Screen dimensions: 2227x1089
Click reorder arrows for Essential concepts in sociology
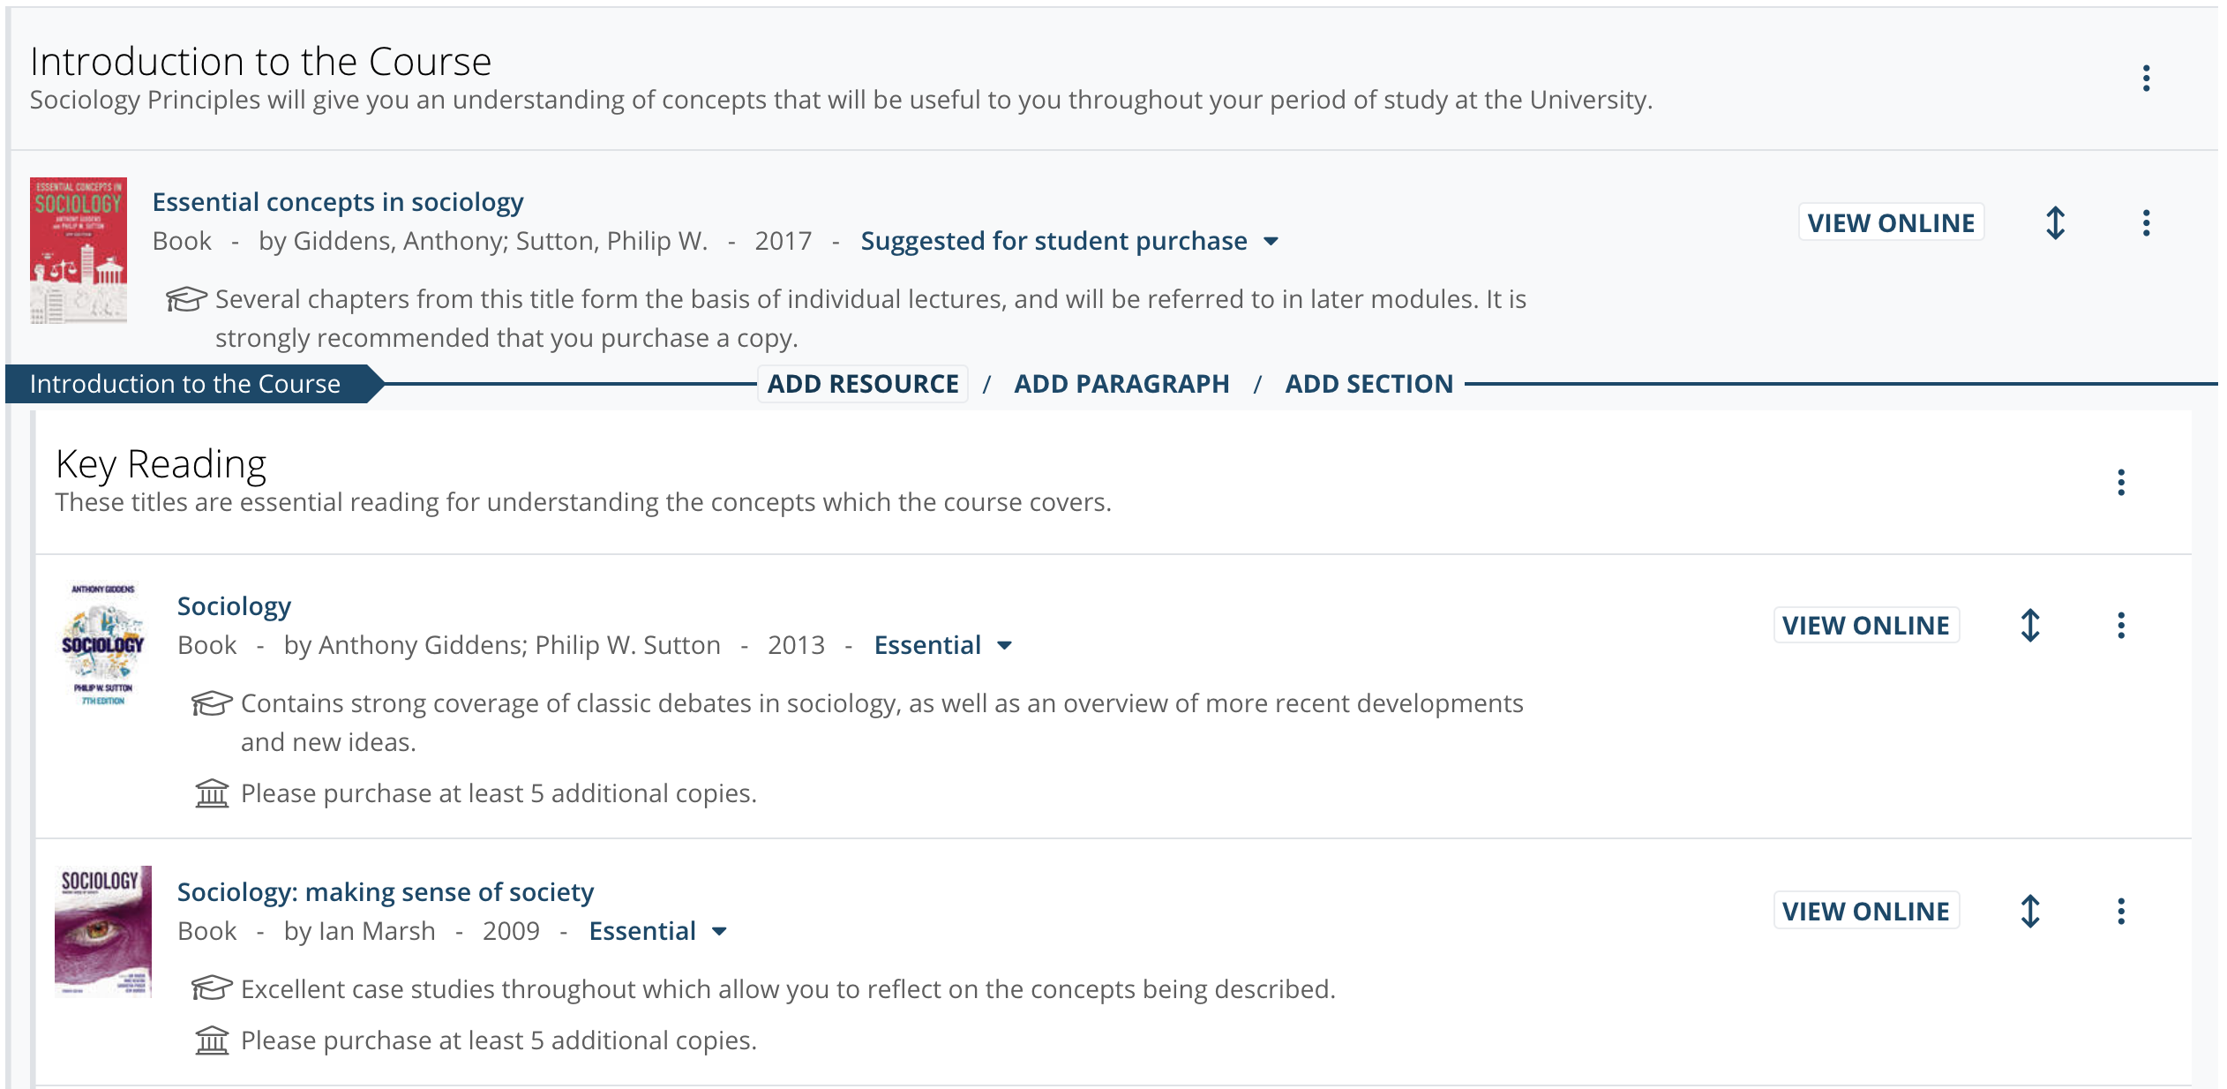pyautogui.click(x=2055, y=223)
